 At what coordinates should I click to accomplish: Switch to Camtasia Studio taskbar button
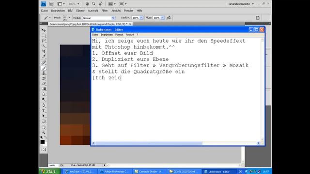coord(150,172)
